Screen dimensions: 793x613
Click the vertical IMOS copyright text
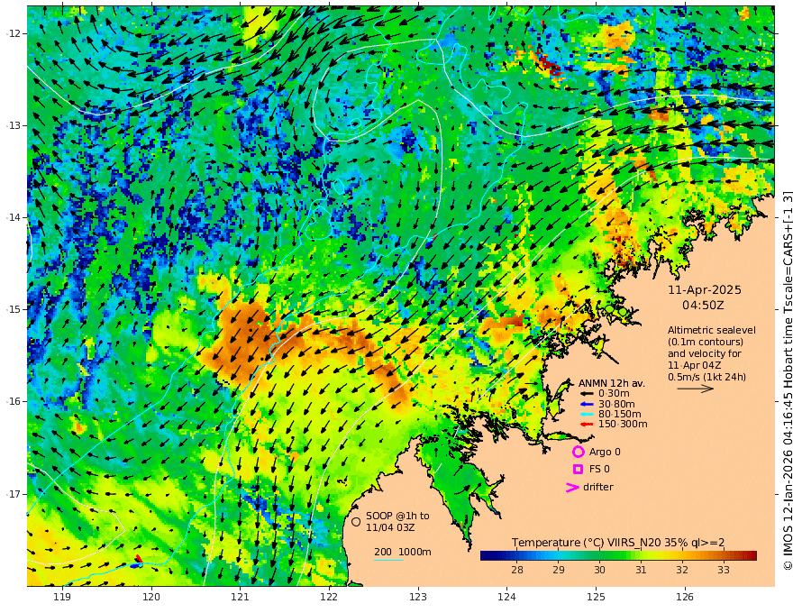tap(787, 380)
